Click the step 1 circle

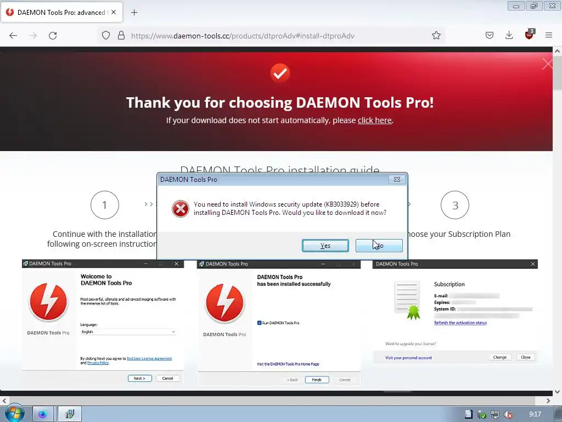[x=105, y=205]
